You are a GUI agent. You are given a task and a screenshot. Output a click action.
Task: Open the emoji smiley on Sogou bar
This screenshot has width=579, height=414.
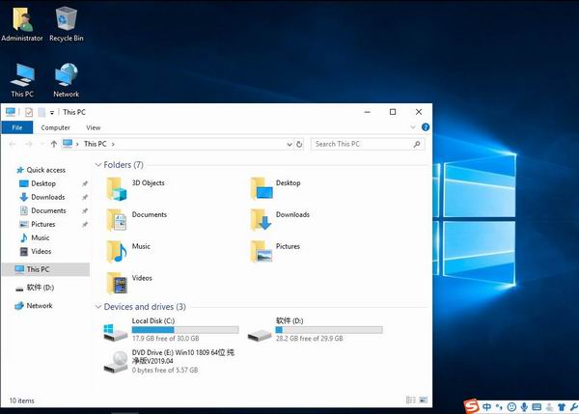click(x=511, y=407)
